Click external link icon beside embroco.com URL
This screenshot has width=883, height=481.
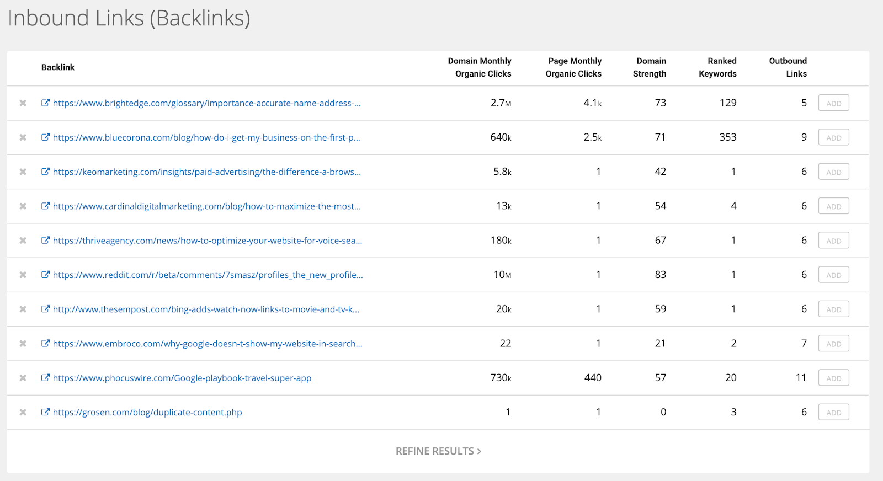(45, 343)
